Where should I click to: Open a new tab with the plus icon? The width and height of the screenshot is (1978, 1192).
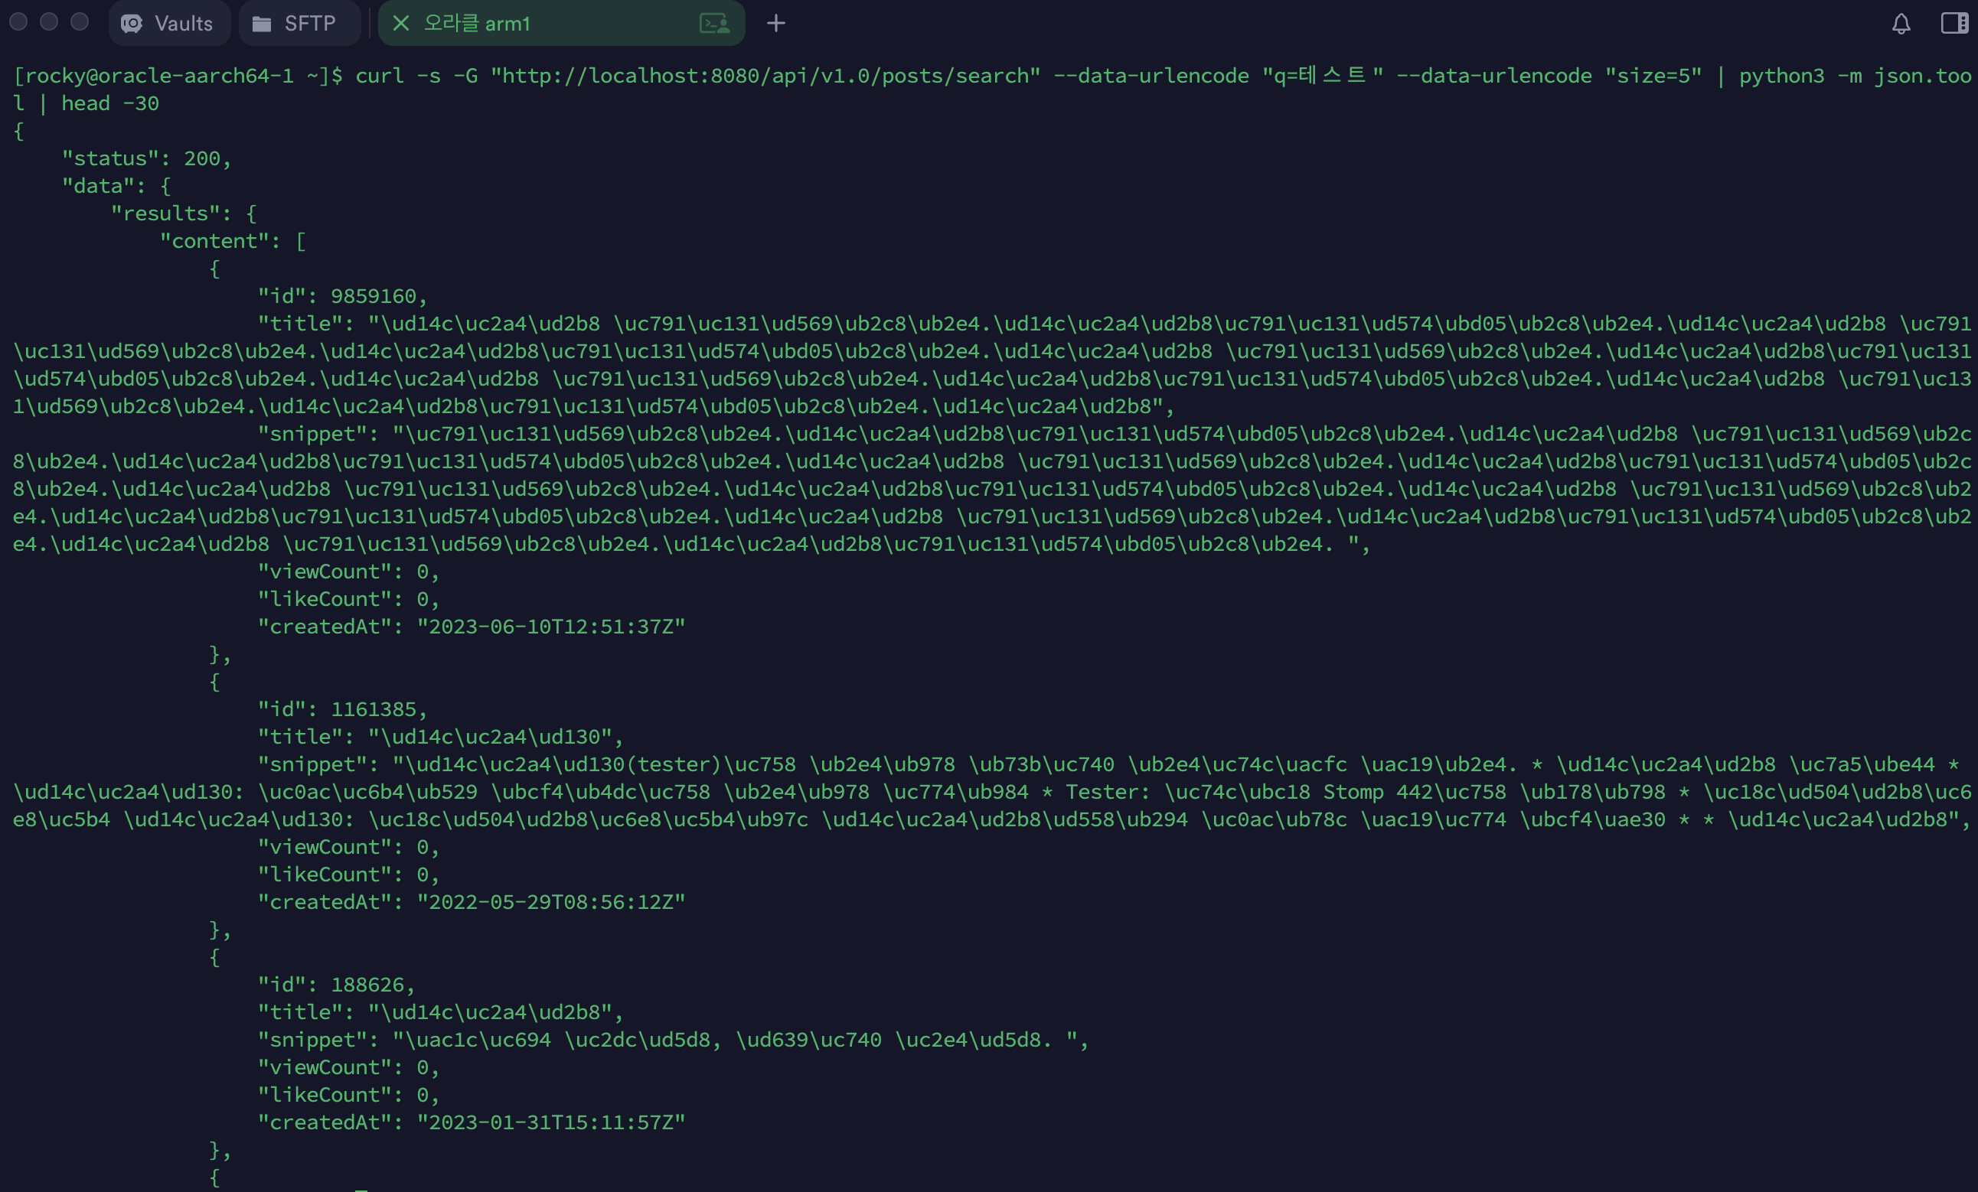(775, 23)
